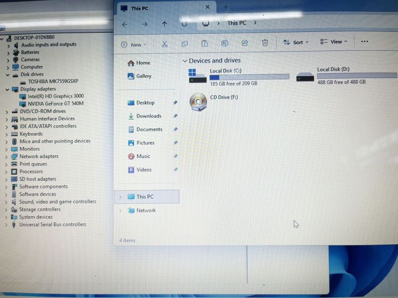Image resolution: width=398 pixels, height=298 pixels.
Task: Open the Local Disk (D:) drive icon
Action: click(305, 77)
